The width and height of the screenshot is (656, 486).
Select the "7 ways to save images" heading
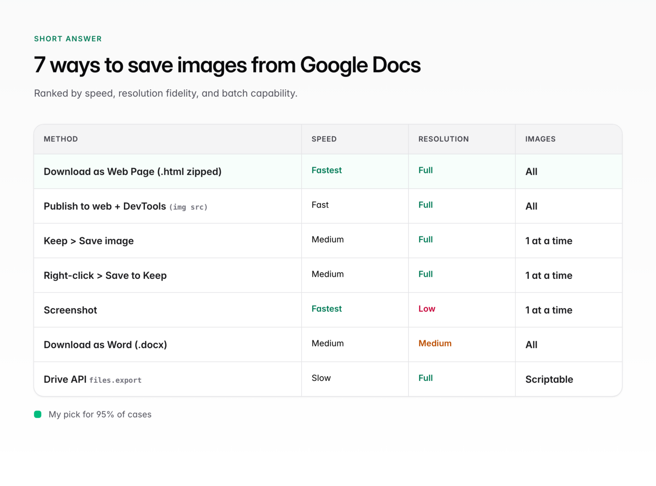point(227,65)
